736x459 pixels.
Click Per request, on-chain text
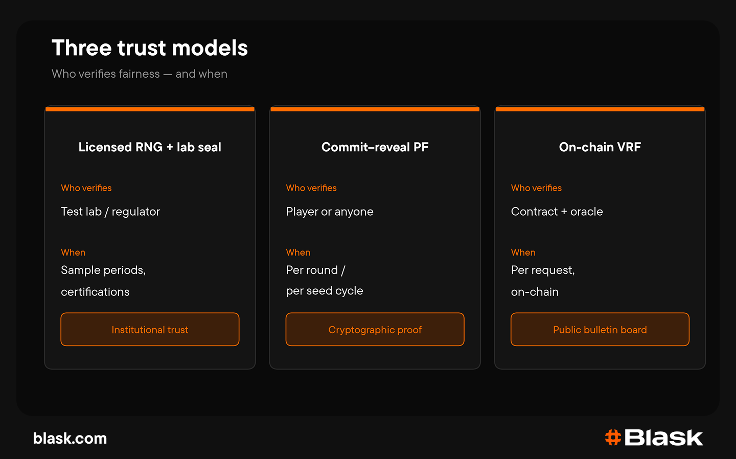(543, 281)
